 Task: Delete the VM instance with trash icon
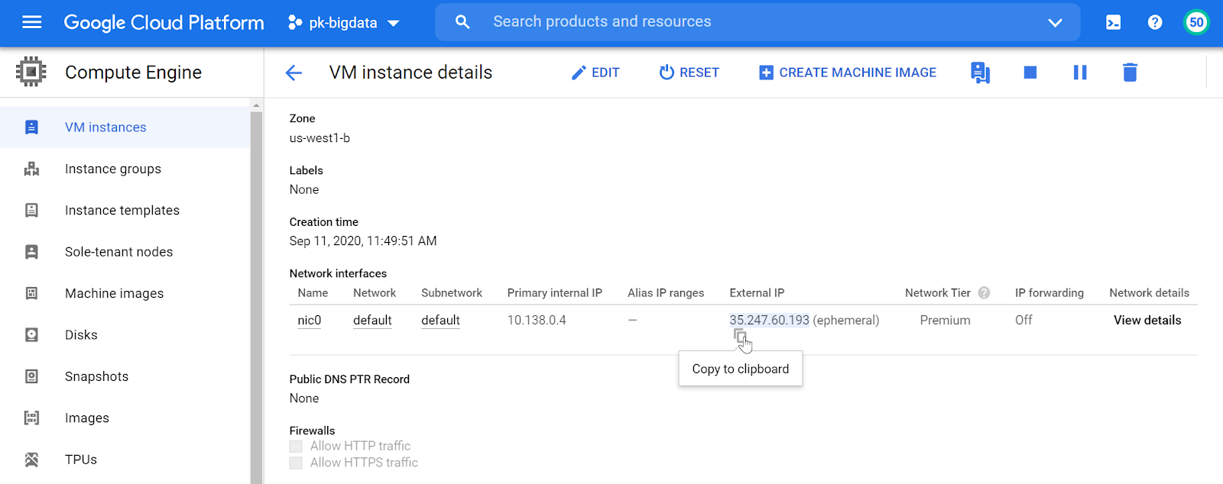[1130, 73]
